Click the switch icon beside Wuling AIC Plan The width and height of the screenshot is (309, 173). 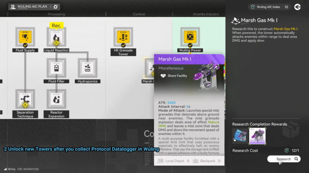coord(55,7)
